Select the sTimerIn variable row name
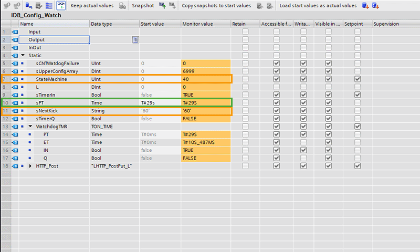Viewport: 420px width, 252px height. pos(46,95)
